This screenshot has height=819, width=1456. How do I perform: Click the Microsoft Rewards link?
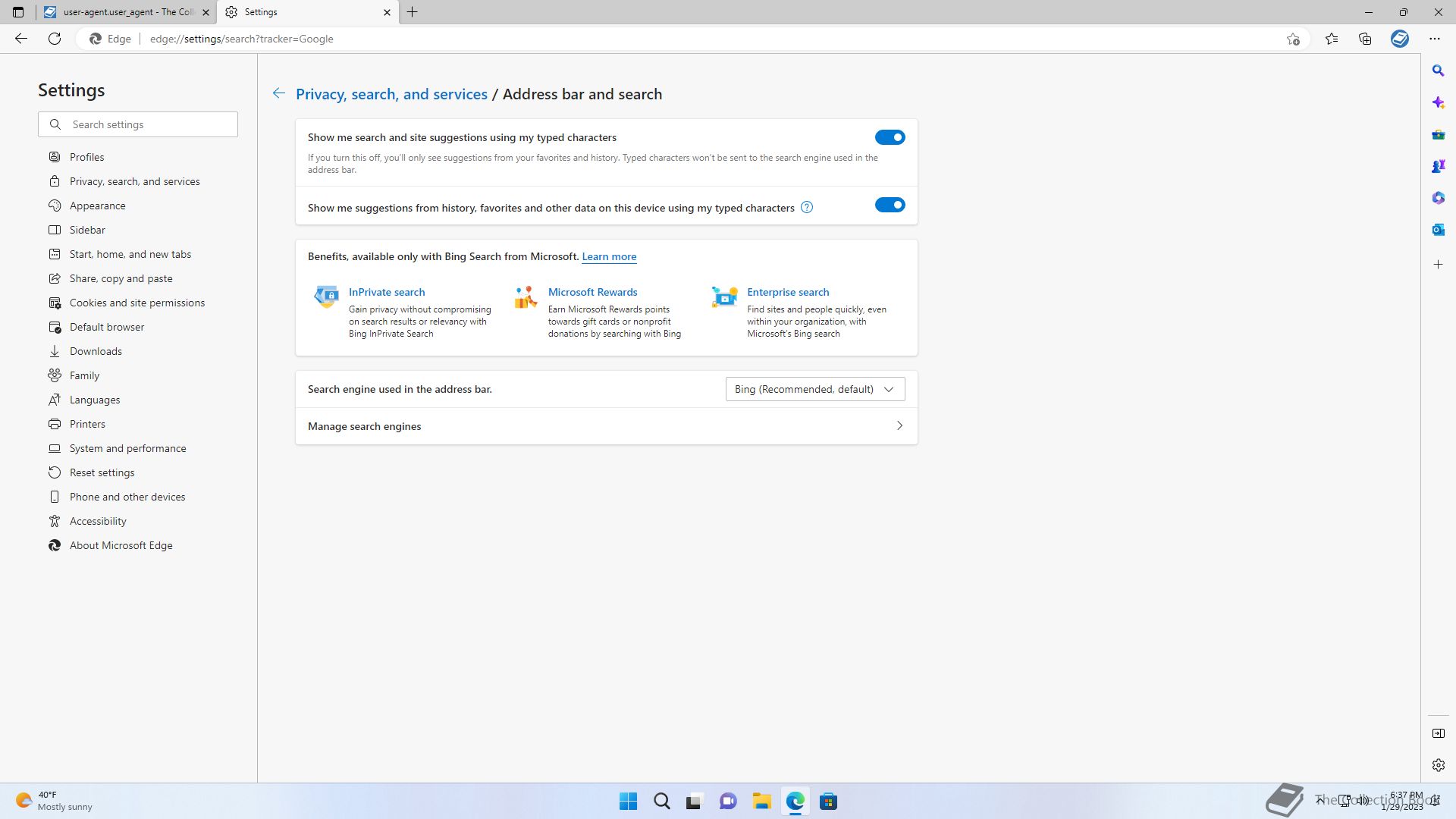592,292
